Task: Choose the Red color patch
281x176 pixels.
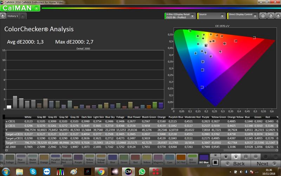Action: pos(135,159)
